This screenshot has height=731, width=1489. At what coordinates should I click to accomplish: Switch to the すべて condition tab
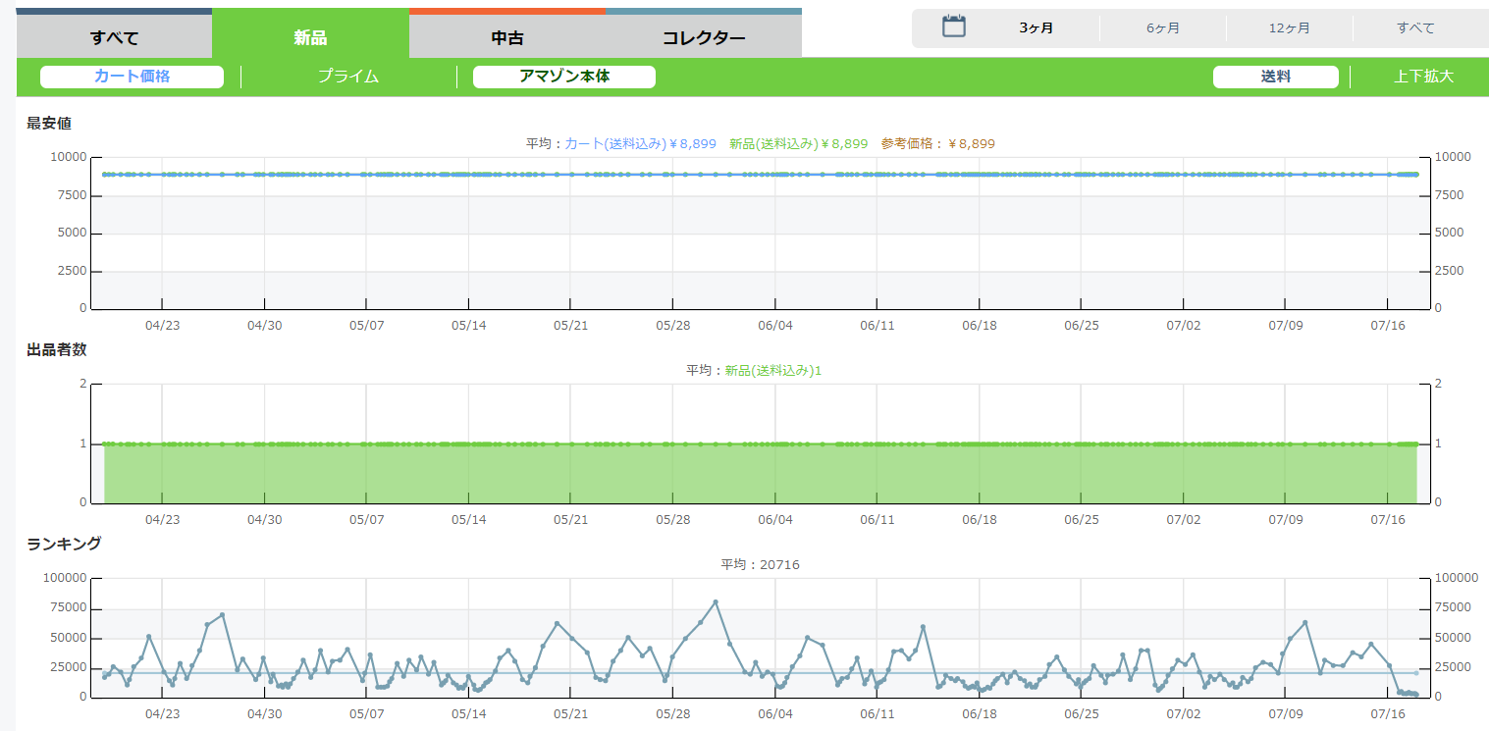coord(114,38)
